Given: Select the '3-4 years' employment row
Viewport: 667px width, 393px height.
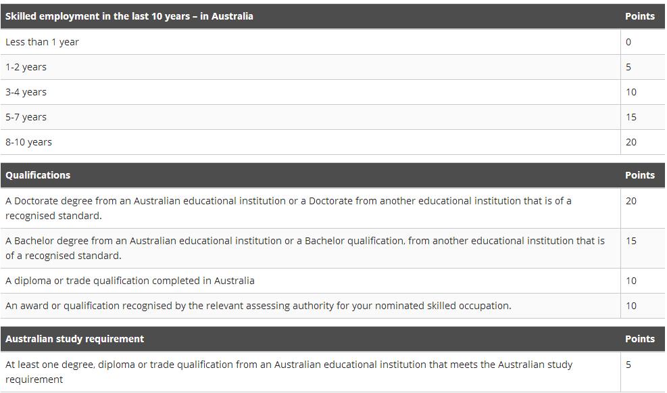Looking at the screenshot, I should 332,92.
